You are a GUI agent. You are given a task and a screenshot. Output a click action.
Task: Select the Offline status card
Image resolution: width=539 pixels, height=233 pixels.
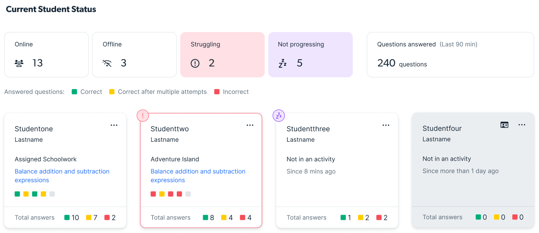tap(134, 54)
